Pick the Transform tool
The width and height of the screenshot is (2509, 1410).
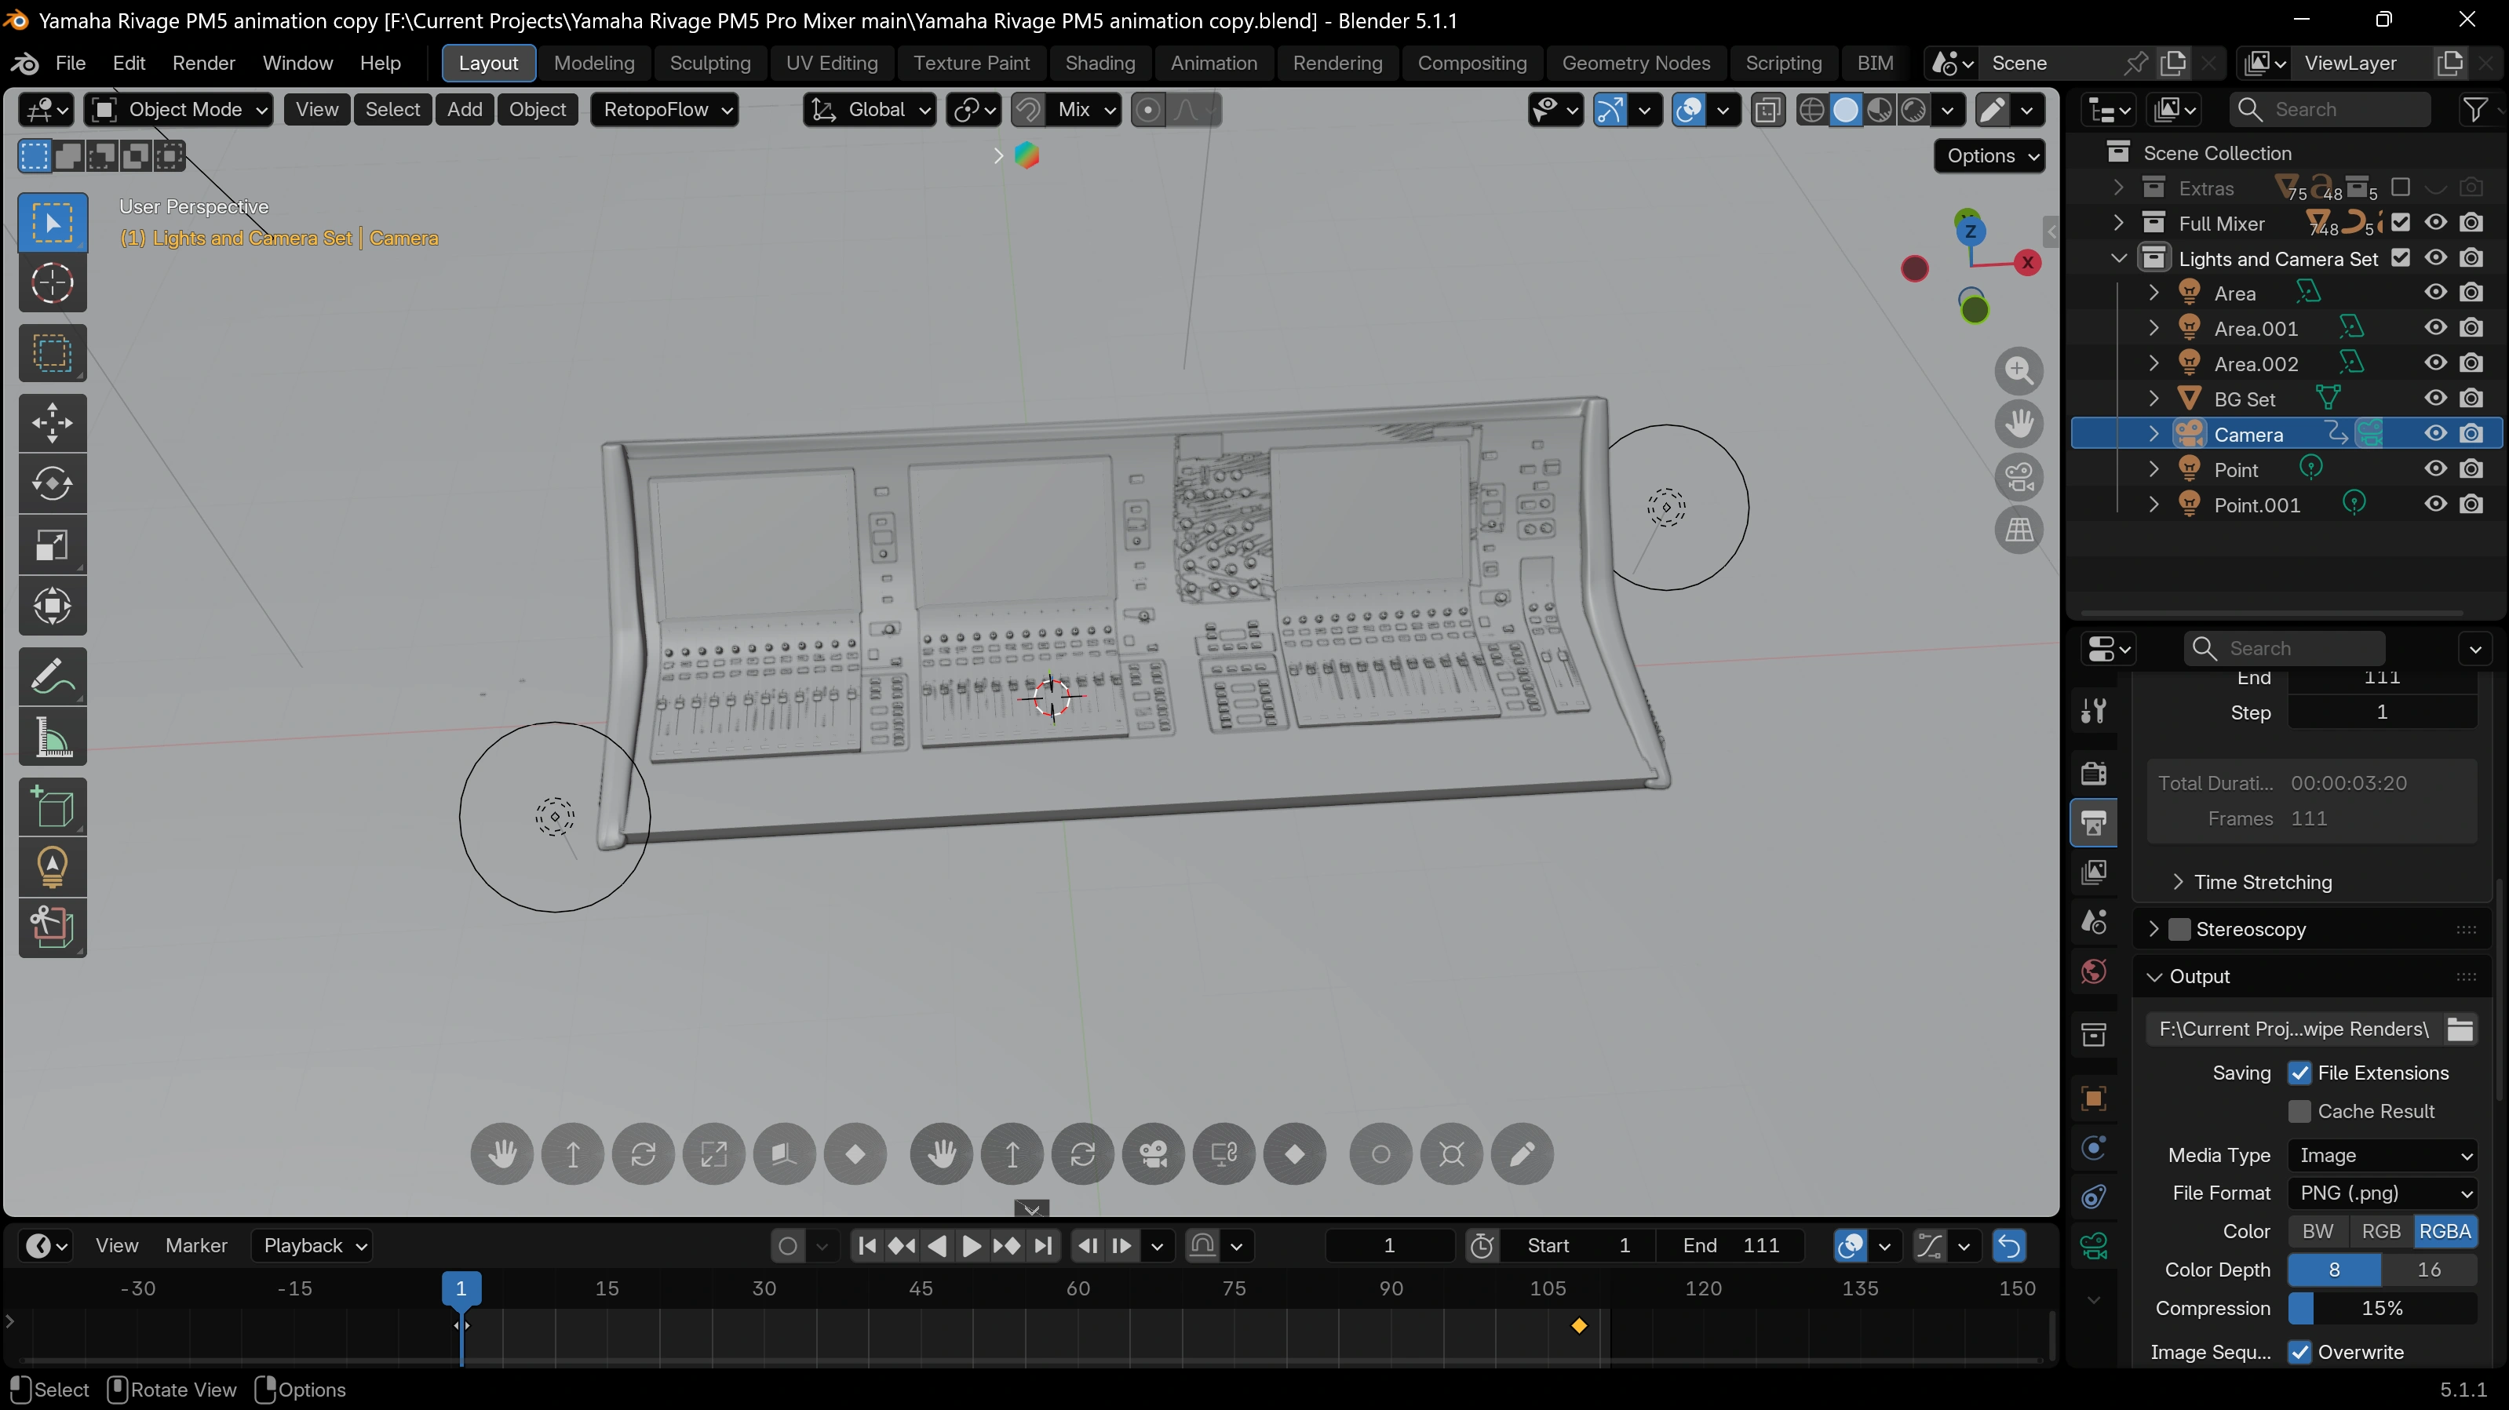(53, 606)
